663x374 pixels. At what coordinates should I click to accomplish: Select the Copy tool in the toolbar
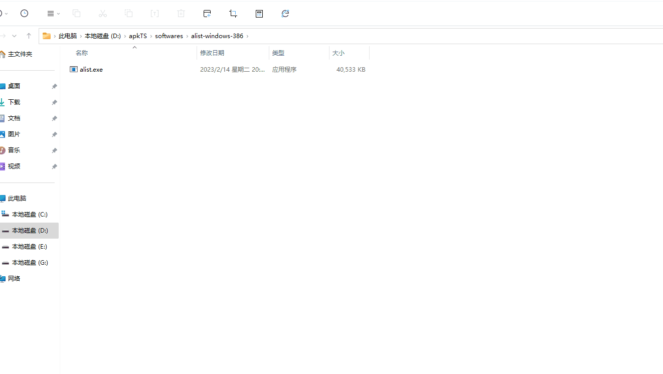click(77, 14)
